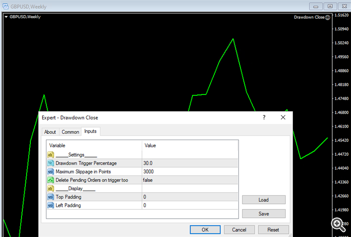This screenshot has height=237, width=351.
Task: Click price label 1.42660 on the scale
Action: (x=341, y=196)
